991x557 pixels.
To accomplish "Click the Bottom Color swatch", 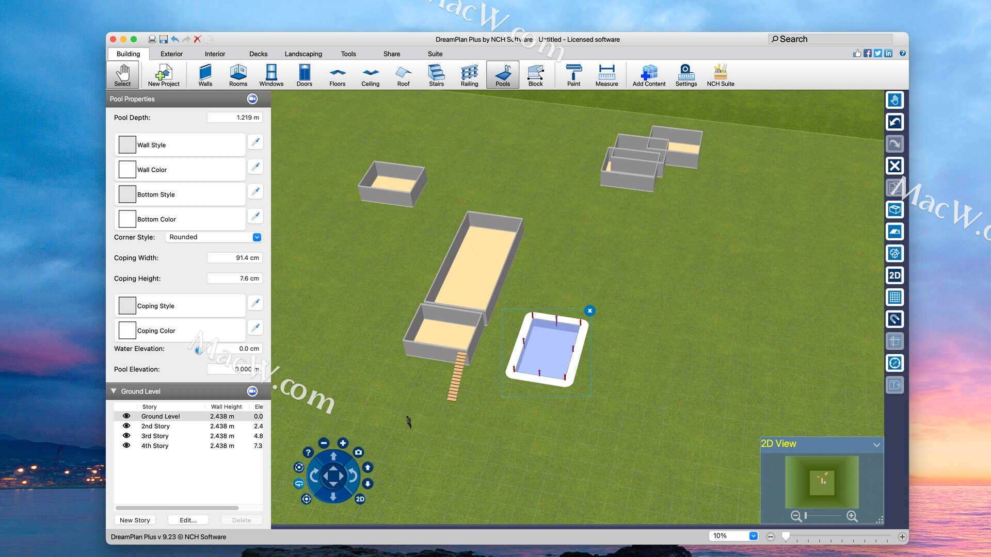I will coord(127,219).
